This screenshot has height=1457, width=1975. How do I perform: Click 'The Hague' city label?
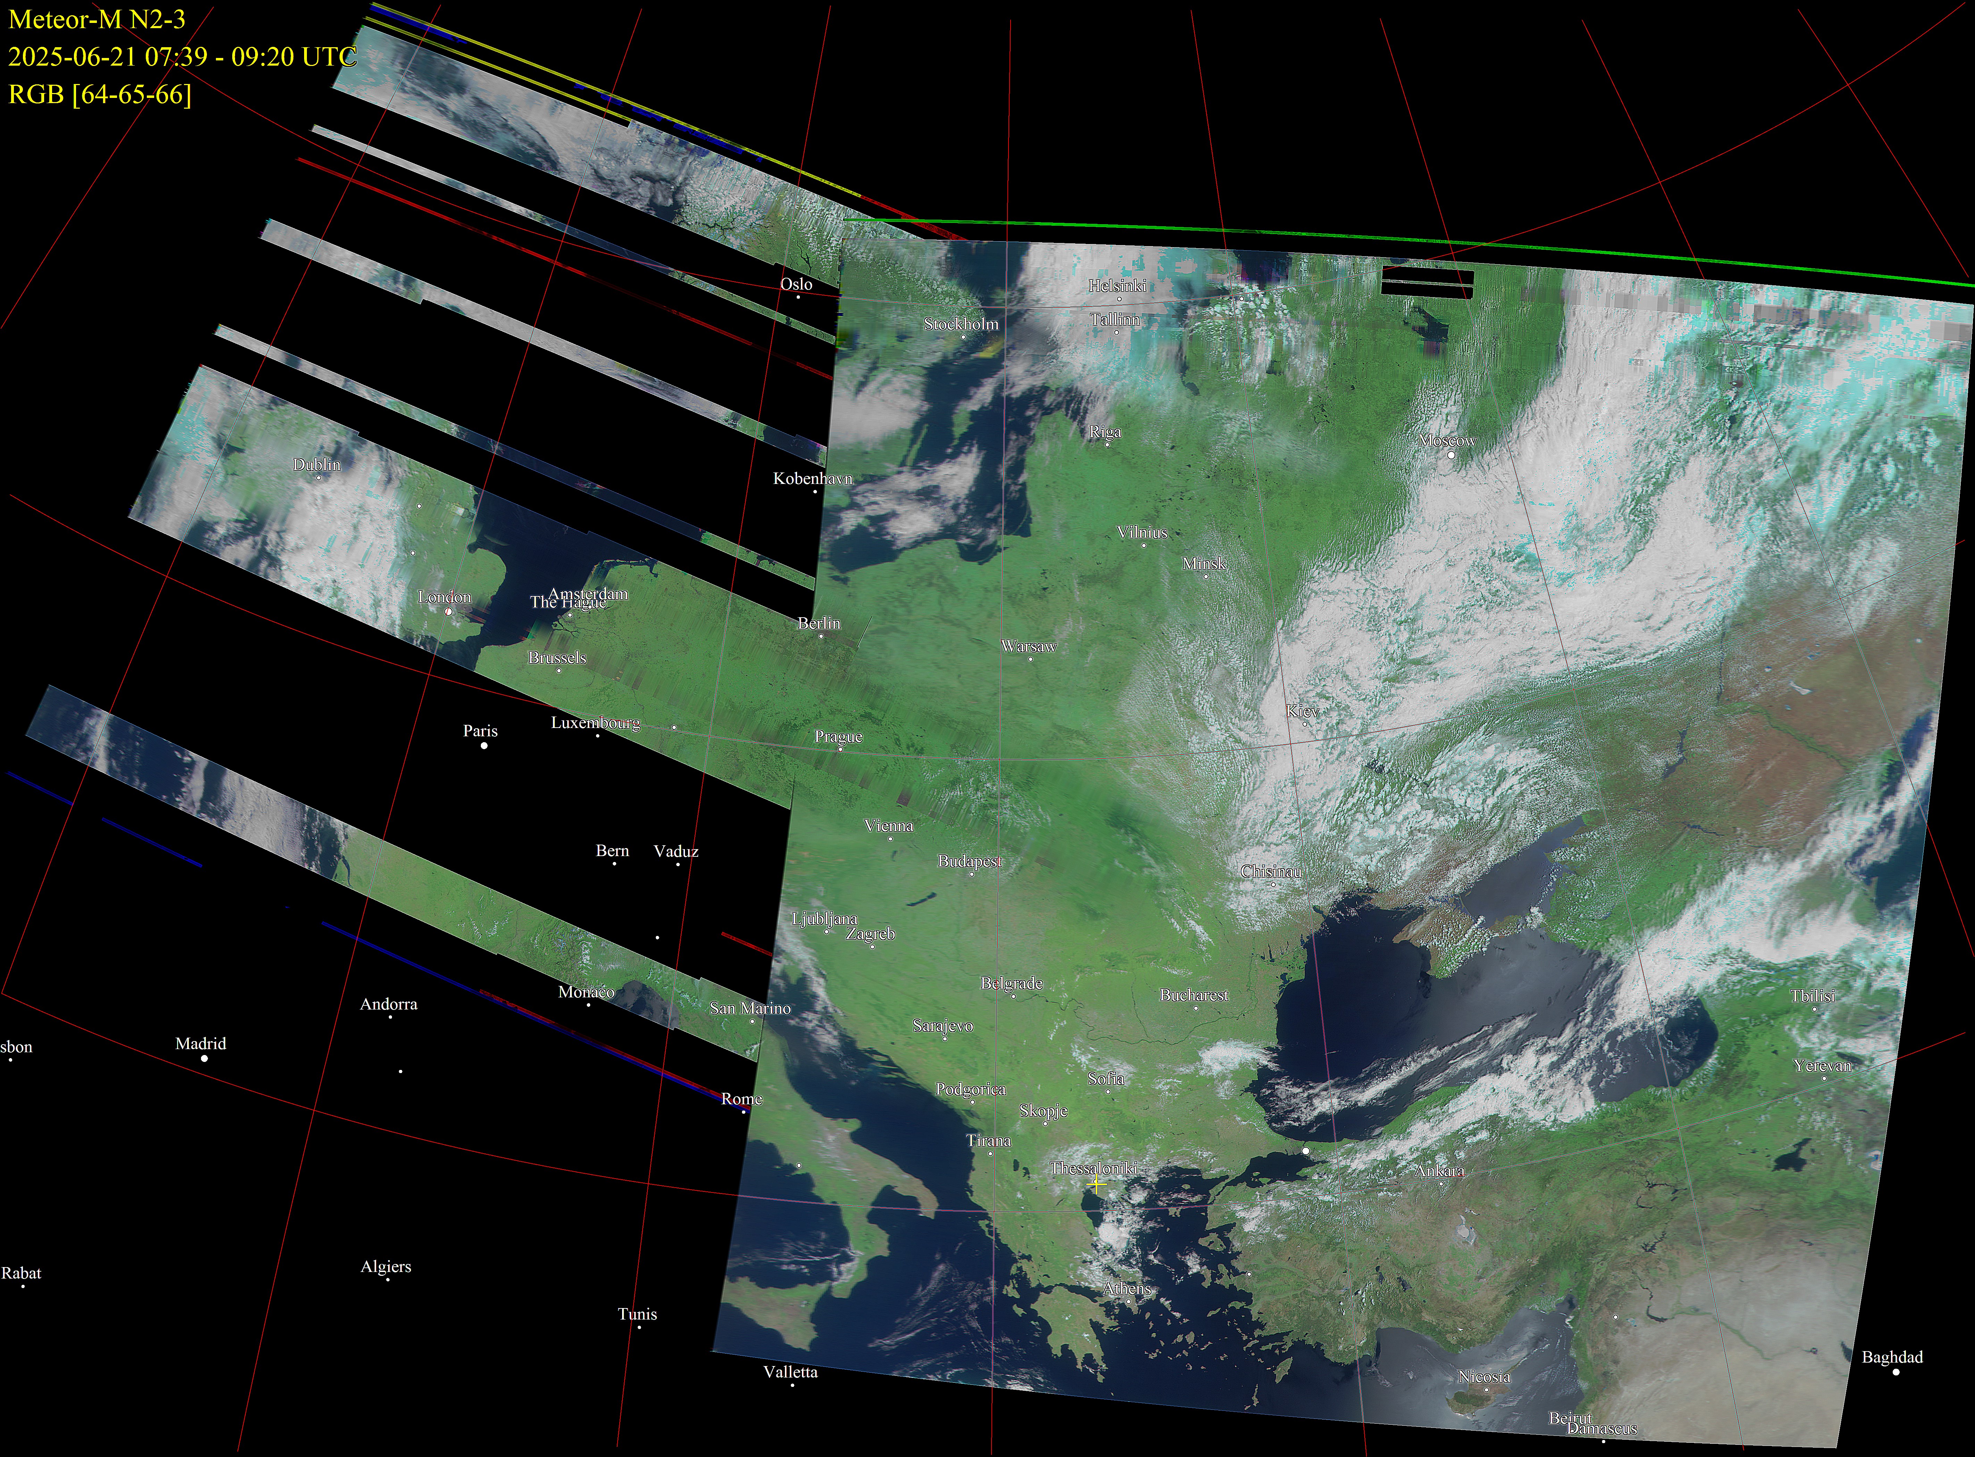[568, 602]
